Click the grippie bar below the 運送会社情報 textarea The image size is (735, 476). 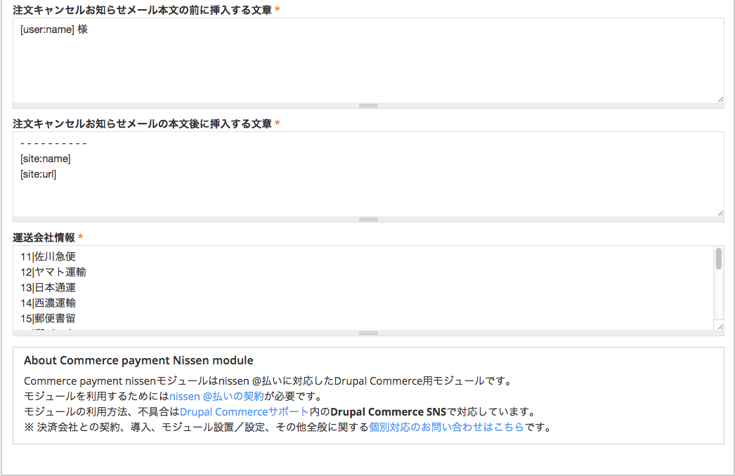click(x=368, y=333)
